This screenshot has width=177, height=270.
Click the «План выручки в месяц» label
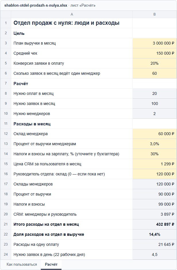click(34, 43)
